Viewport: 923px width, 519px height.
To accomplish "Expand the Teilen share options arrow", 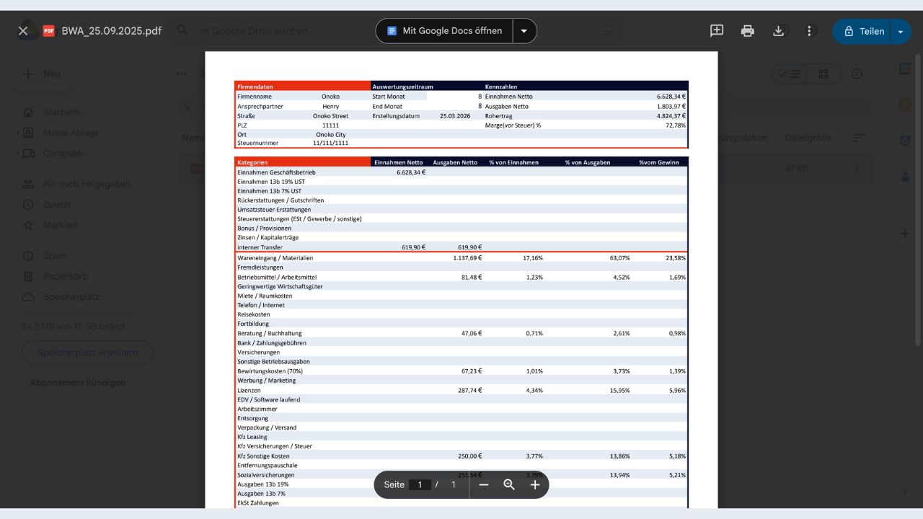I will pos(901,31).
